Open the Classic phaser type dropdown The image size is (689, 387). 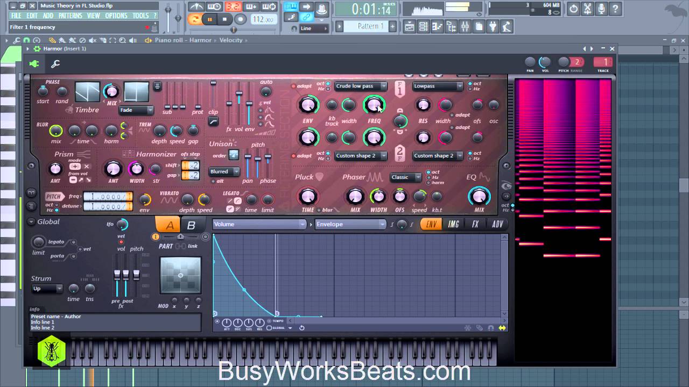coord(406,177)
